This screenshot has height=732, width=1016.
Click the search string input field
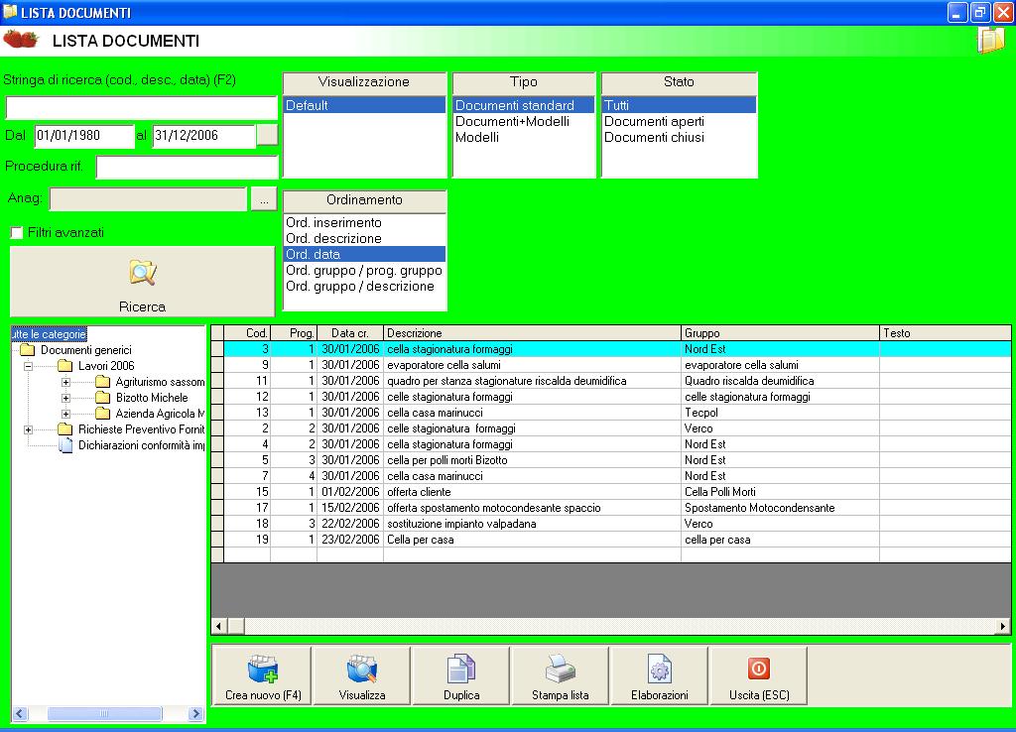142,107
